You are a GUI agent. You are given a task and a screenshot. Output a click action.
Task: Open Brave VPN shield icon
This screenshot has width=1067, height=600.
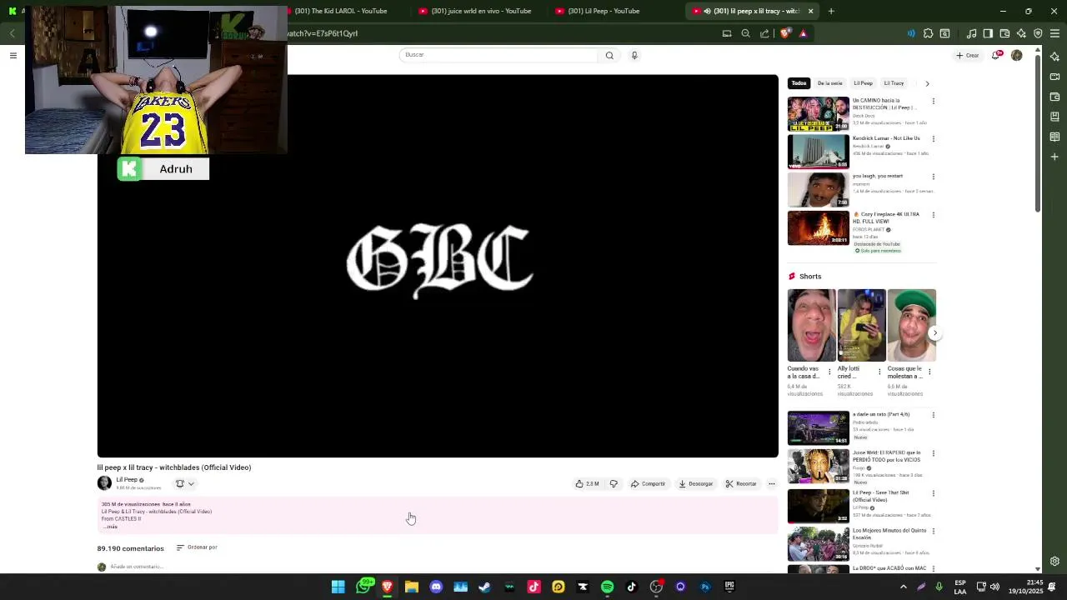coord(1038,33)
